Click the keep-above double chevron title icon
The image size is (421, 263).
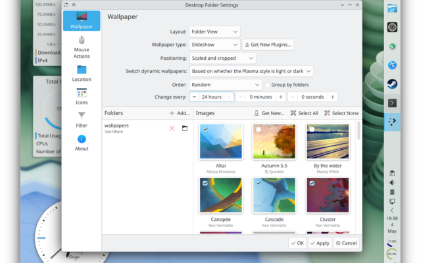click(74, 5)
